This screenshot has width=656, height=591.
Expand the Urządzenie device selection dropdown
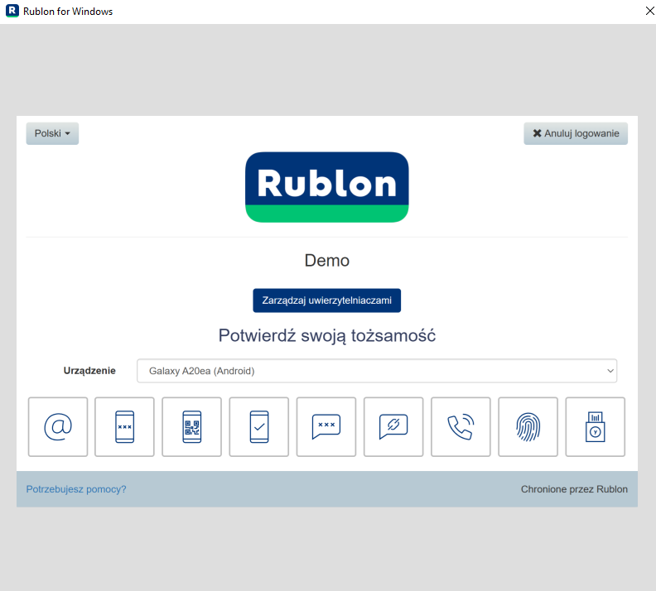point(376,371)
